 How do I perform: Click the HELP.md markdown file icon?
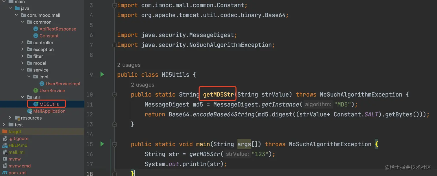[x=5, y=145]
